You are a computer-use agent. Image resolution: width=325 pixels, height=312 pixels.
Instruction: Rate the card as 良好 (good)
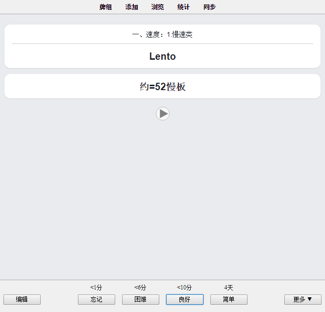[185, 299]
